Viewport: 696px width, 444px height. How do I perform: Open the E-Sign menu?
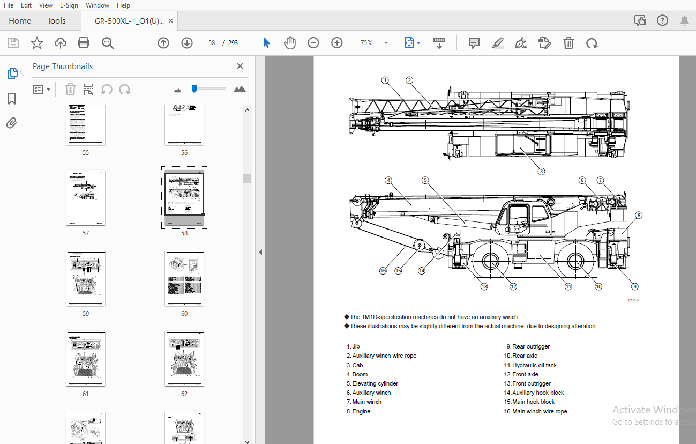pos(69,5)
